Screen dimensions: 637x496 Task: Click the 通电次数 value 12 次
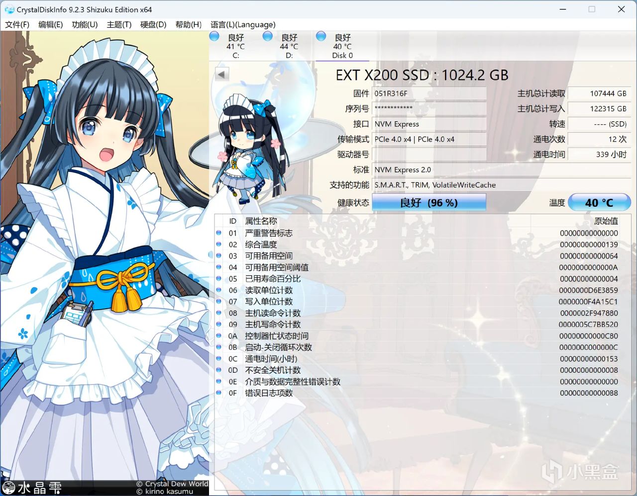599,139
